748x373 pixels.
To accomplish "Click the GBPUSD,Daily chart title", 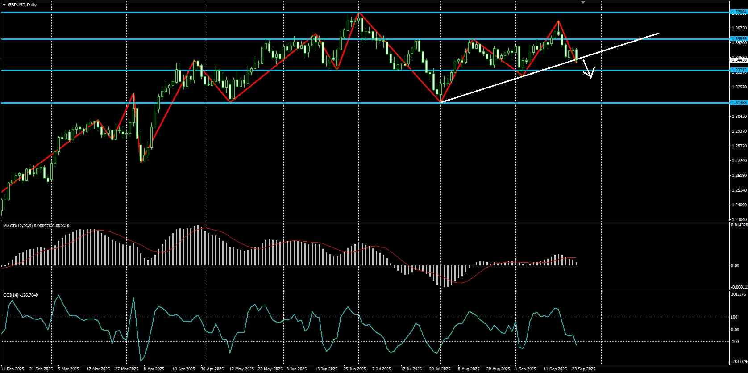I will tap(22, 4).
